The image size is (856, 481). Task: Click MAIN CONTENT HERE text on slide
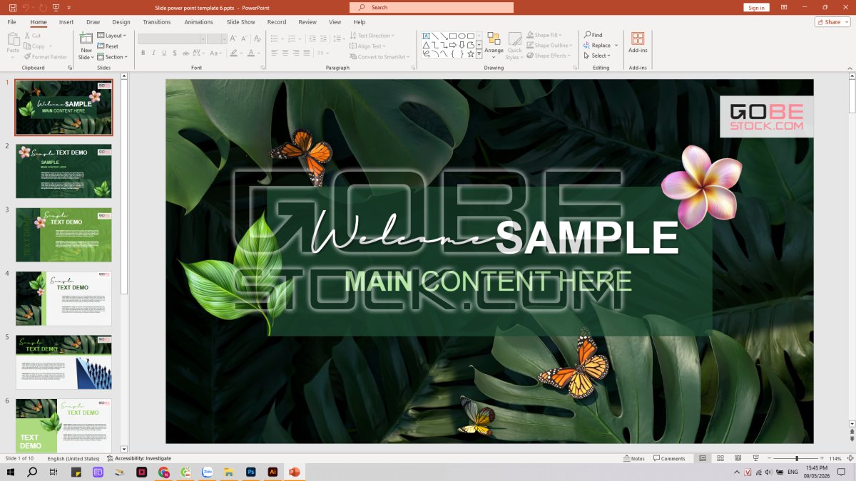point(488,281)
